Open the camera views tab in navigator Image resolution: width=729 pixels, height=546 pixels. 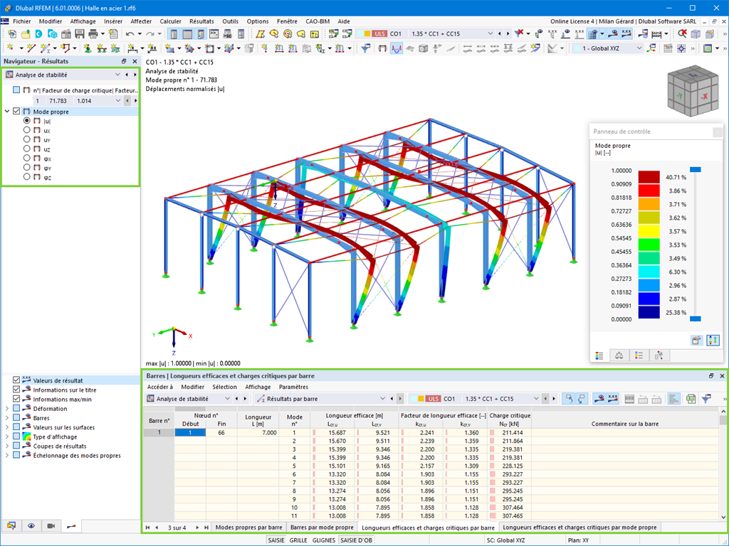point(51,525)
